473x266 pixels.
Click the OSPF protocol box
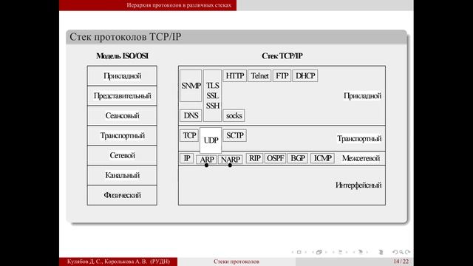point(275,158)
